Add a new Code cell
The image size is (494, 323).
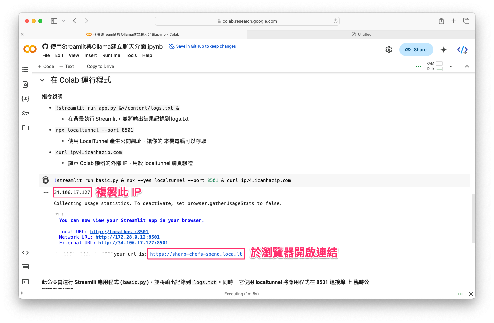(x=46, y=66)
